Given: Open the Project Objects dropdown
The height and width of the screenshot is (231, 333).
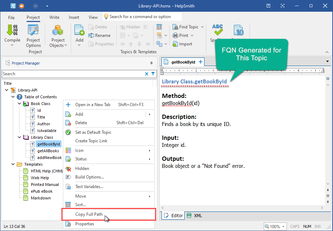Looking at the screenshot, I should (58, 36).
